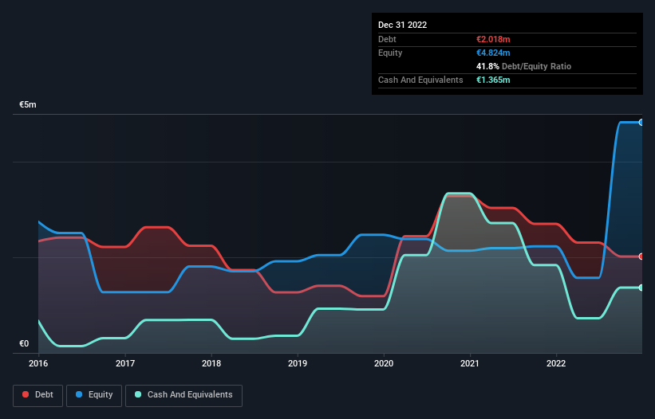The width and height of the screenshot is (655, 419).
Task: Click the 2021 x-axis label
Action: [470, 363]
